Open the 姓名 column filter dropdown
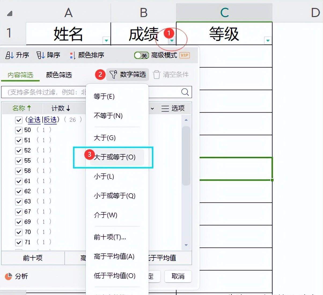Viewport: 323px width, 295px height. (x=107, y=41)
